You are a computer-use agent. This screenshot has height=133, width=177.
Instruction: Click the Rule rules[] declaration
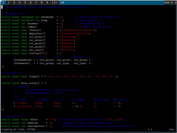coord(30,83)
